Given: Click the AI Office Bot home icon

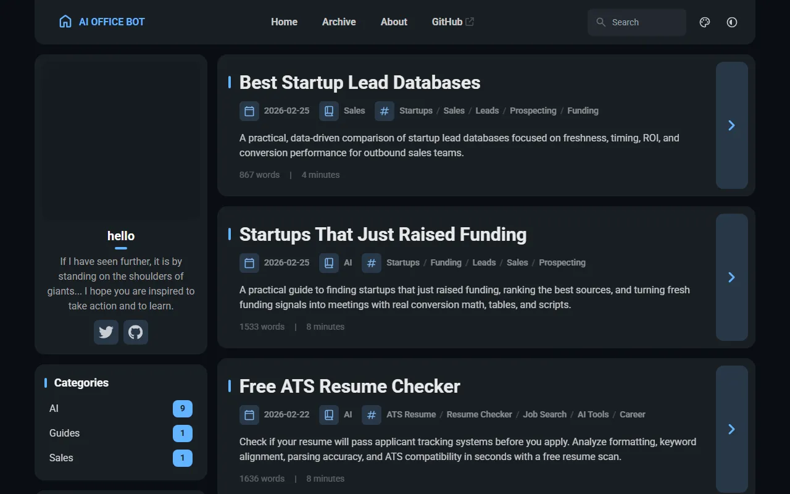Looking at the screenshot, I should point(65,22).
